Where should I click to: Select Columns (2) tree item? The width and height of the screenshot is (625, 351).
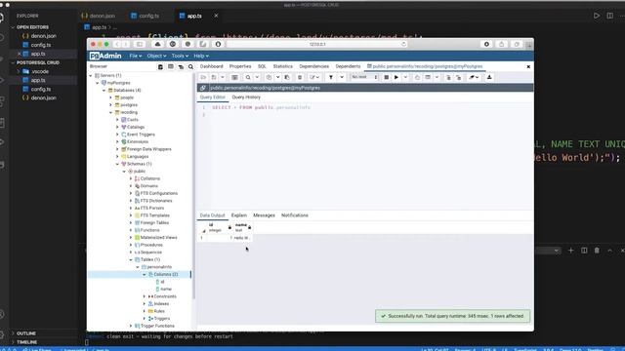tap(165, 275)
